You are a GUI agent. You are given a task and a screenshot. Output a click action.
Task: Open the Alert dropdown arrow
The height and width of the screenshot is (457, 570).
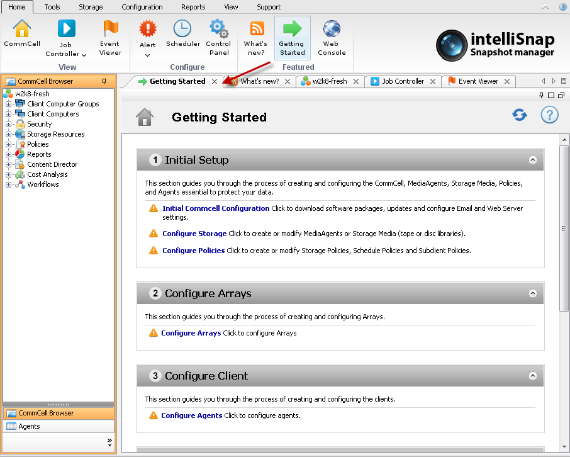point(147,55)
